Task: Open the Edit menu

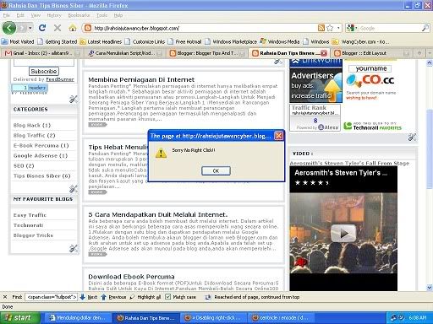Action: point(20,15)
